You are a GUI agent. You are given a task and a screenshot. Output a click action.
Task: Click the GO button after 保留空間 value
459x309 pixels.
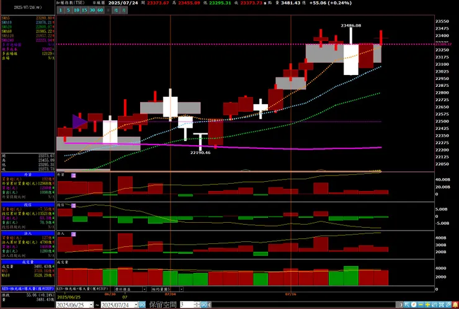[204, 305]
